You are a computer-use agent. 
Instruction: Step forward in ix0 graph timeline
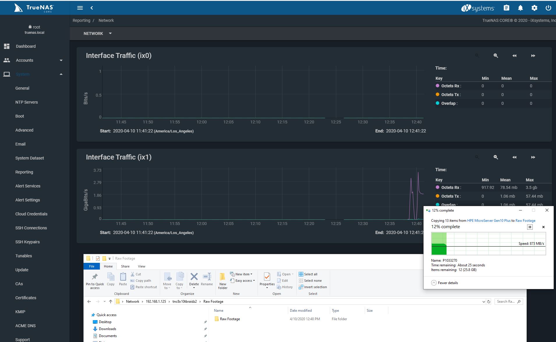coord(533,56)
